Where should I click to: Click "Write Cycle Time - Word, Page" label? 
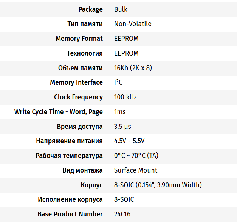tap(59, 112)
